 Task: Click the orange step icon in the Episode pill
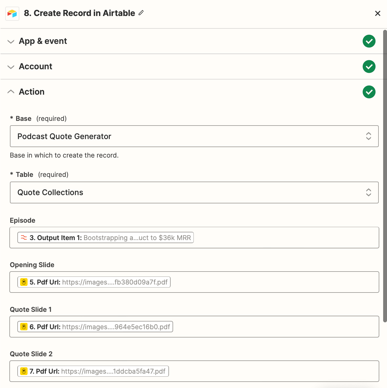[24, 238]
